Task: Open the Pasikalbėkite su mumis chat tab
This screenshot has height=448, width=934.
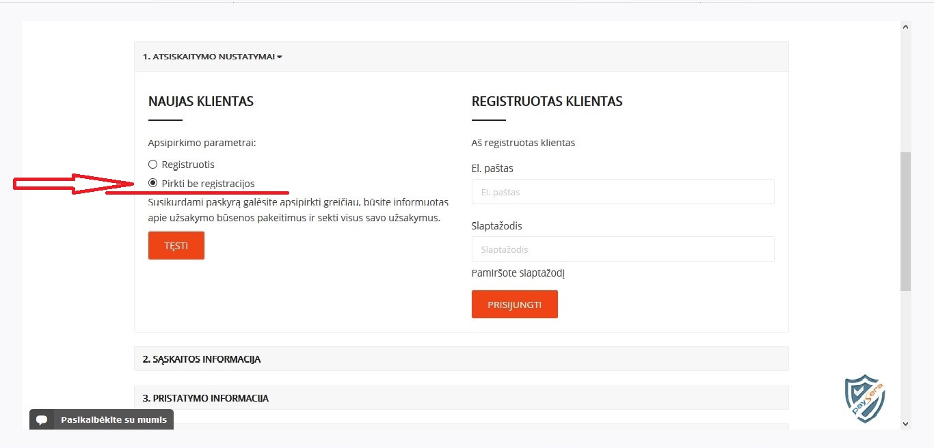Action: coord(101,419)
